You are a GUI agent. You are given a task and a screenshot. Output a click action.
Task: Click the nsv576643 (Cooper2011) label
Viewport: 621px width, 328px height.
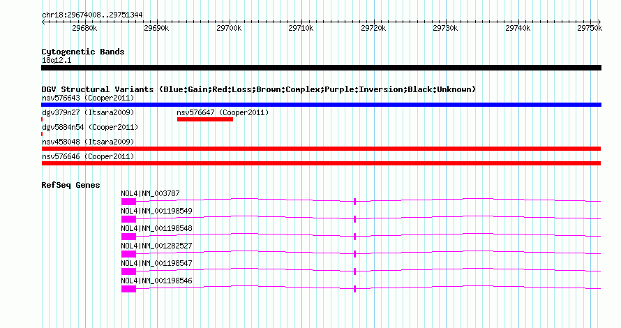point(88,98)
